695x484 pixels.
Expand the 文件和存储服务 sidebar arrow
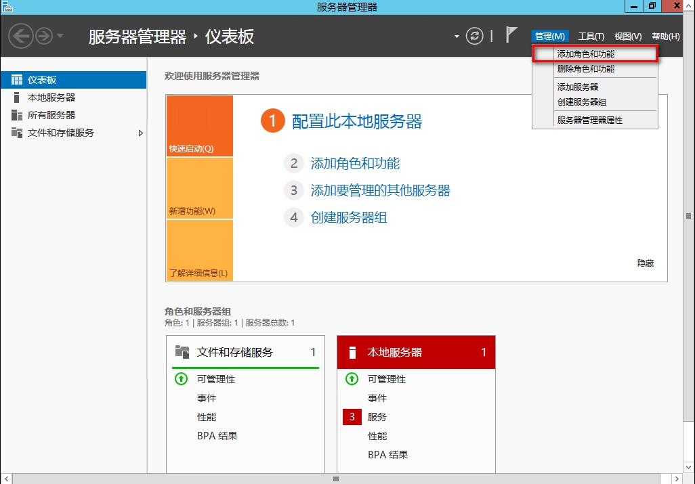140,133
